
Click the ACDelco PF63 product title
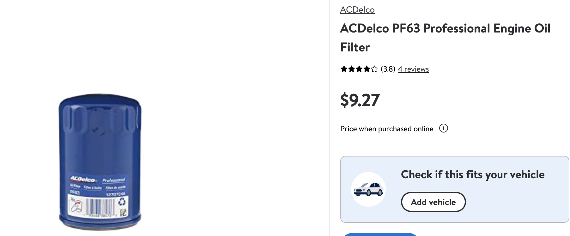tap(445, 38)
